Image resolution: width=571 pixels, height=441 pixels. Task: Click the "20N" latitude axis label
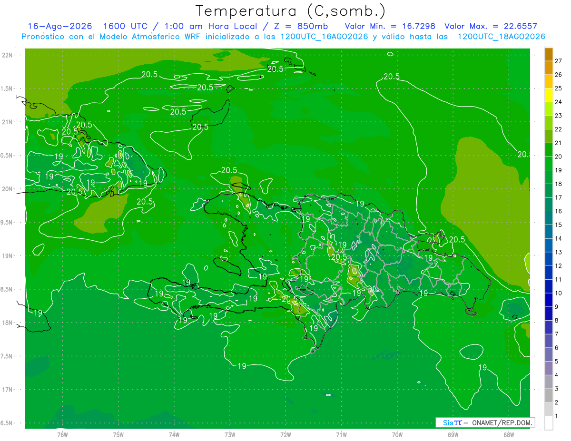(8, 189)
